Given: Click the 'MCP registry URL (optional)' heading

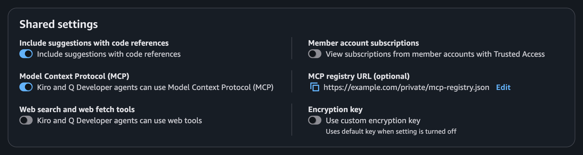Looking at the screenshot, I should (x=359, y=76).
